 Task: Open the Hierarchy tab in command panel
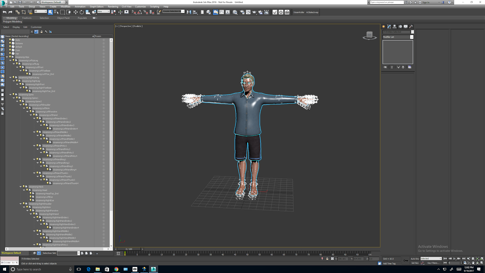(x=395, y=27)
